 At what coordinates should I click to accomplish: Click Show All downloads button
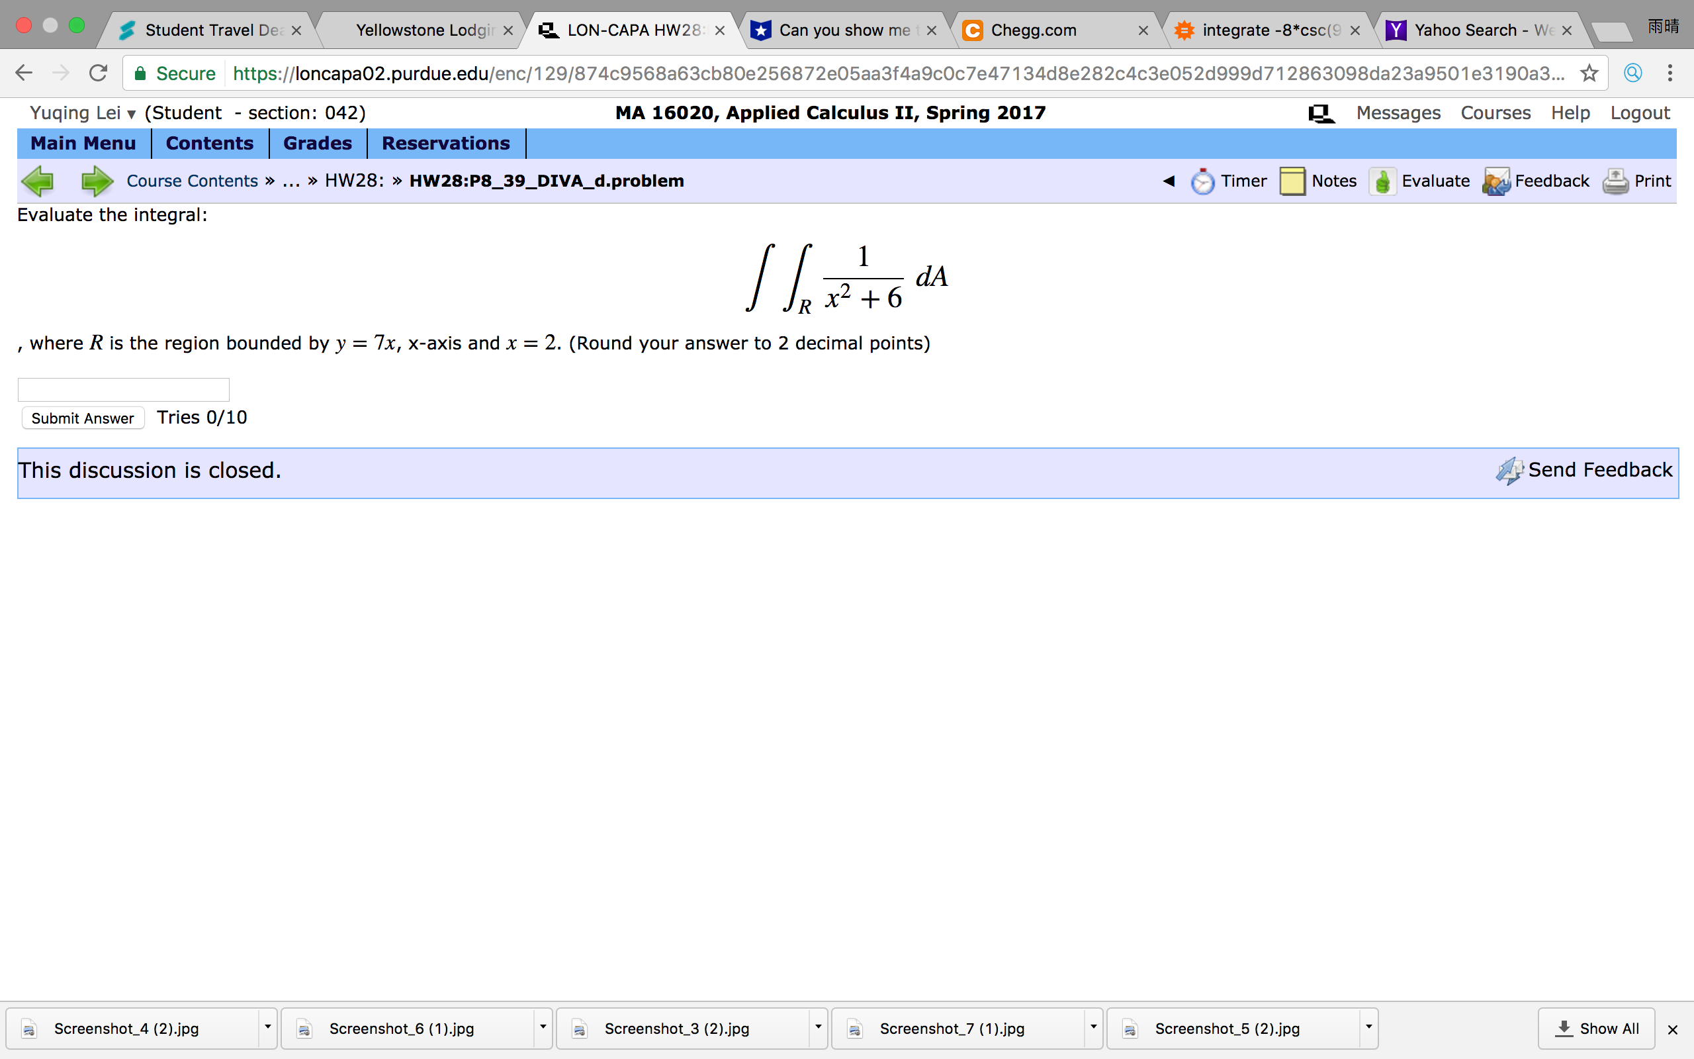coord(1596,1028)
